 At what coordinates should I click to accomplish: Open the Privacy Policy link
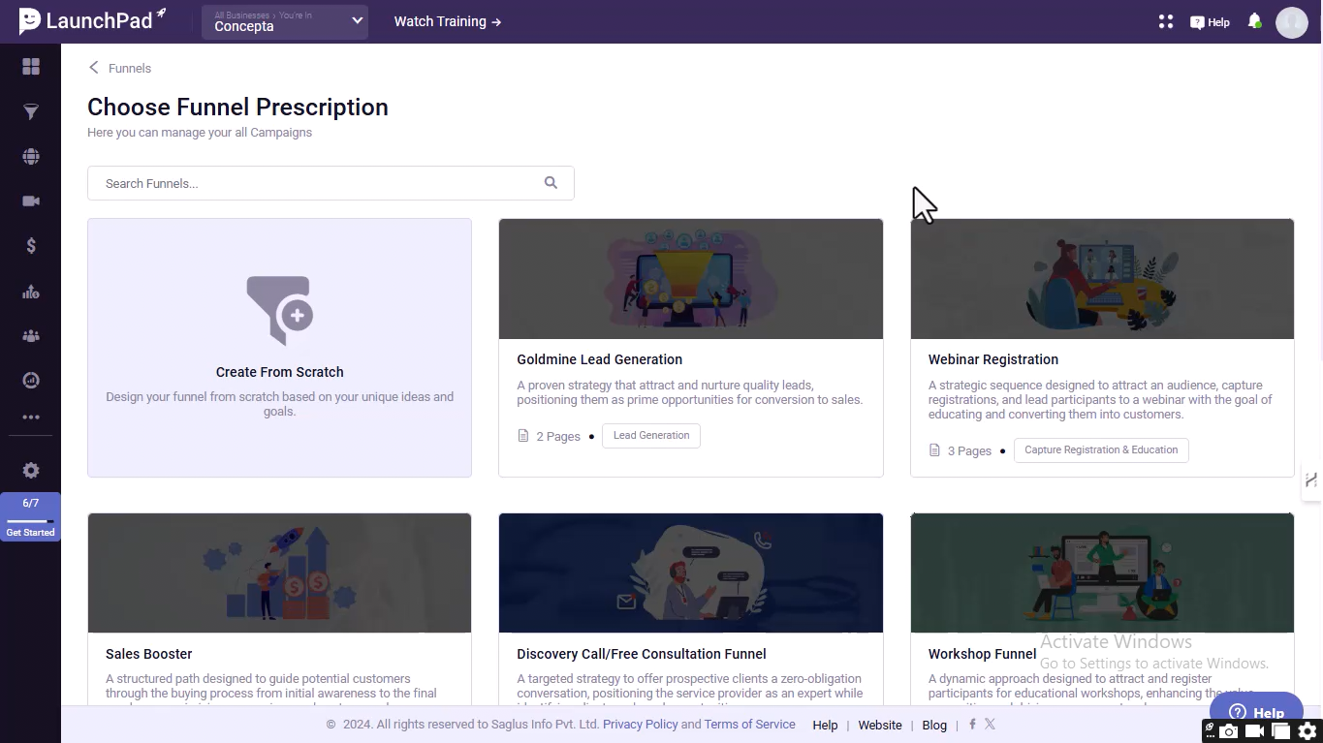pos(641,725)
